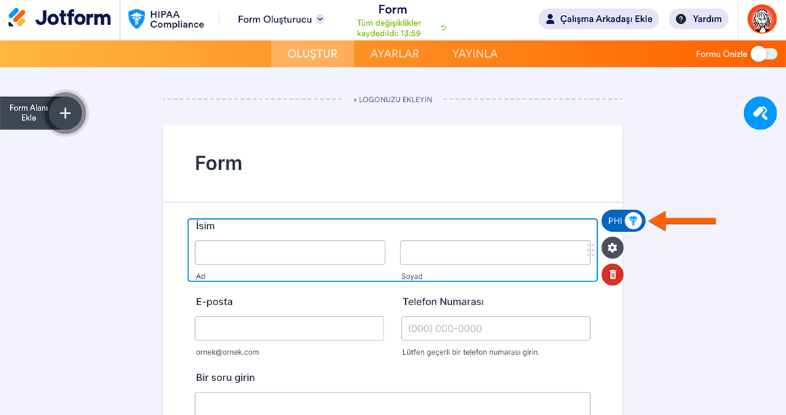786x415 pixels.
Task: Click the LOGONUZU EKLEYİN link
Action: pos(392,98)
